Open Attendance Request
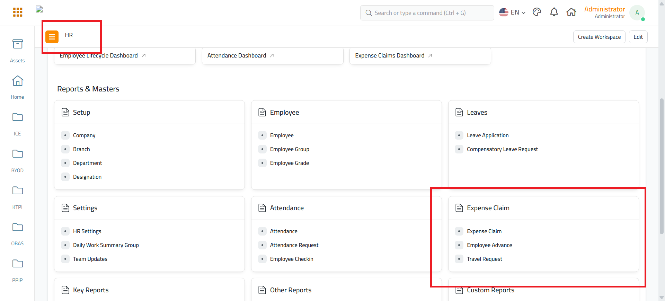 click(294, 245)
